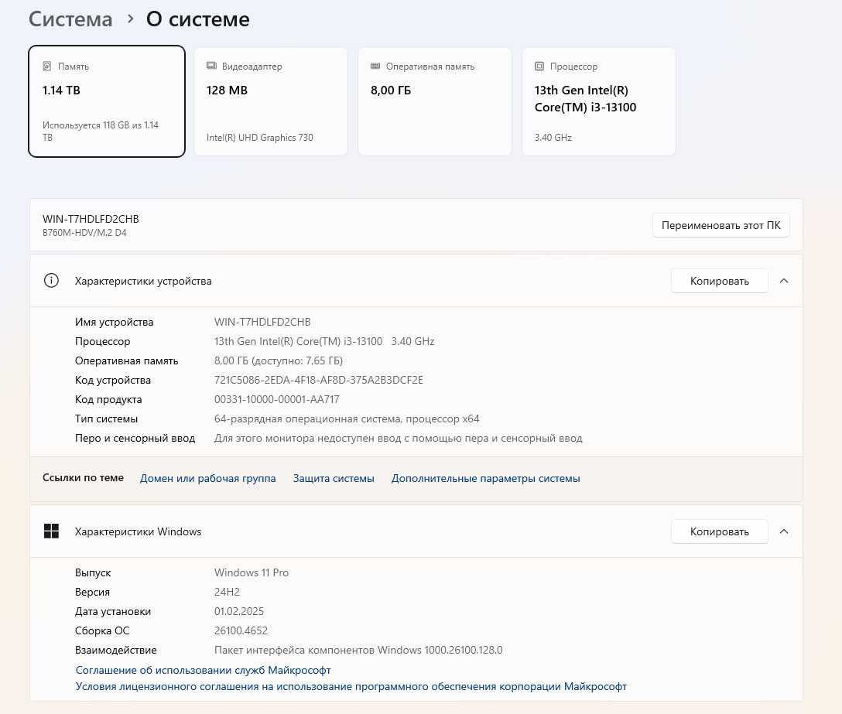
Task: Click the Код продукта label
Action: coord(108,399)
